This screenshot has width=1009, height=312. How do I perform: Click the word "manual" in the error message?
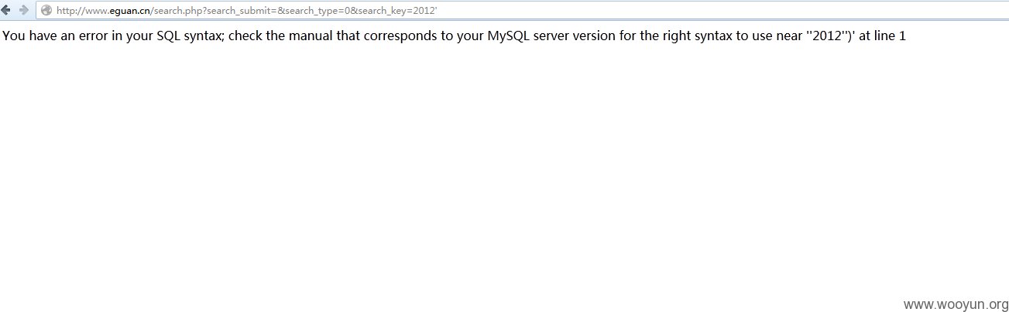pyautogui.click(x=309, y=36)
